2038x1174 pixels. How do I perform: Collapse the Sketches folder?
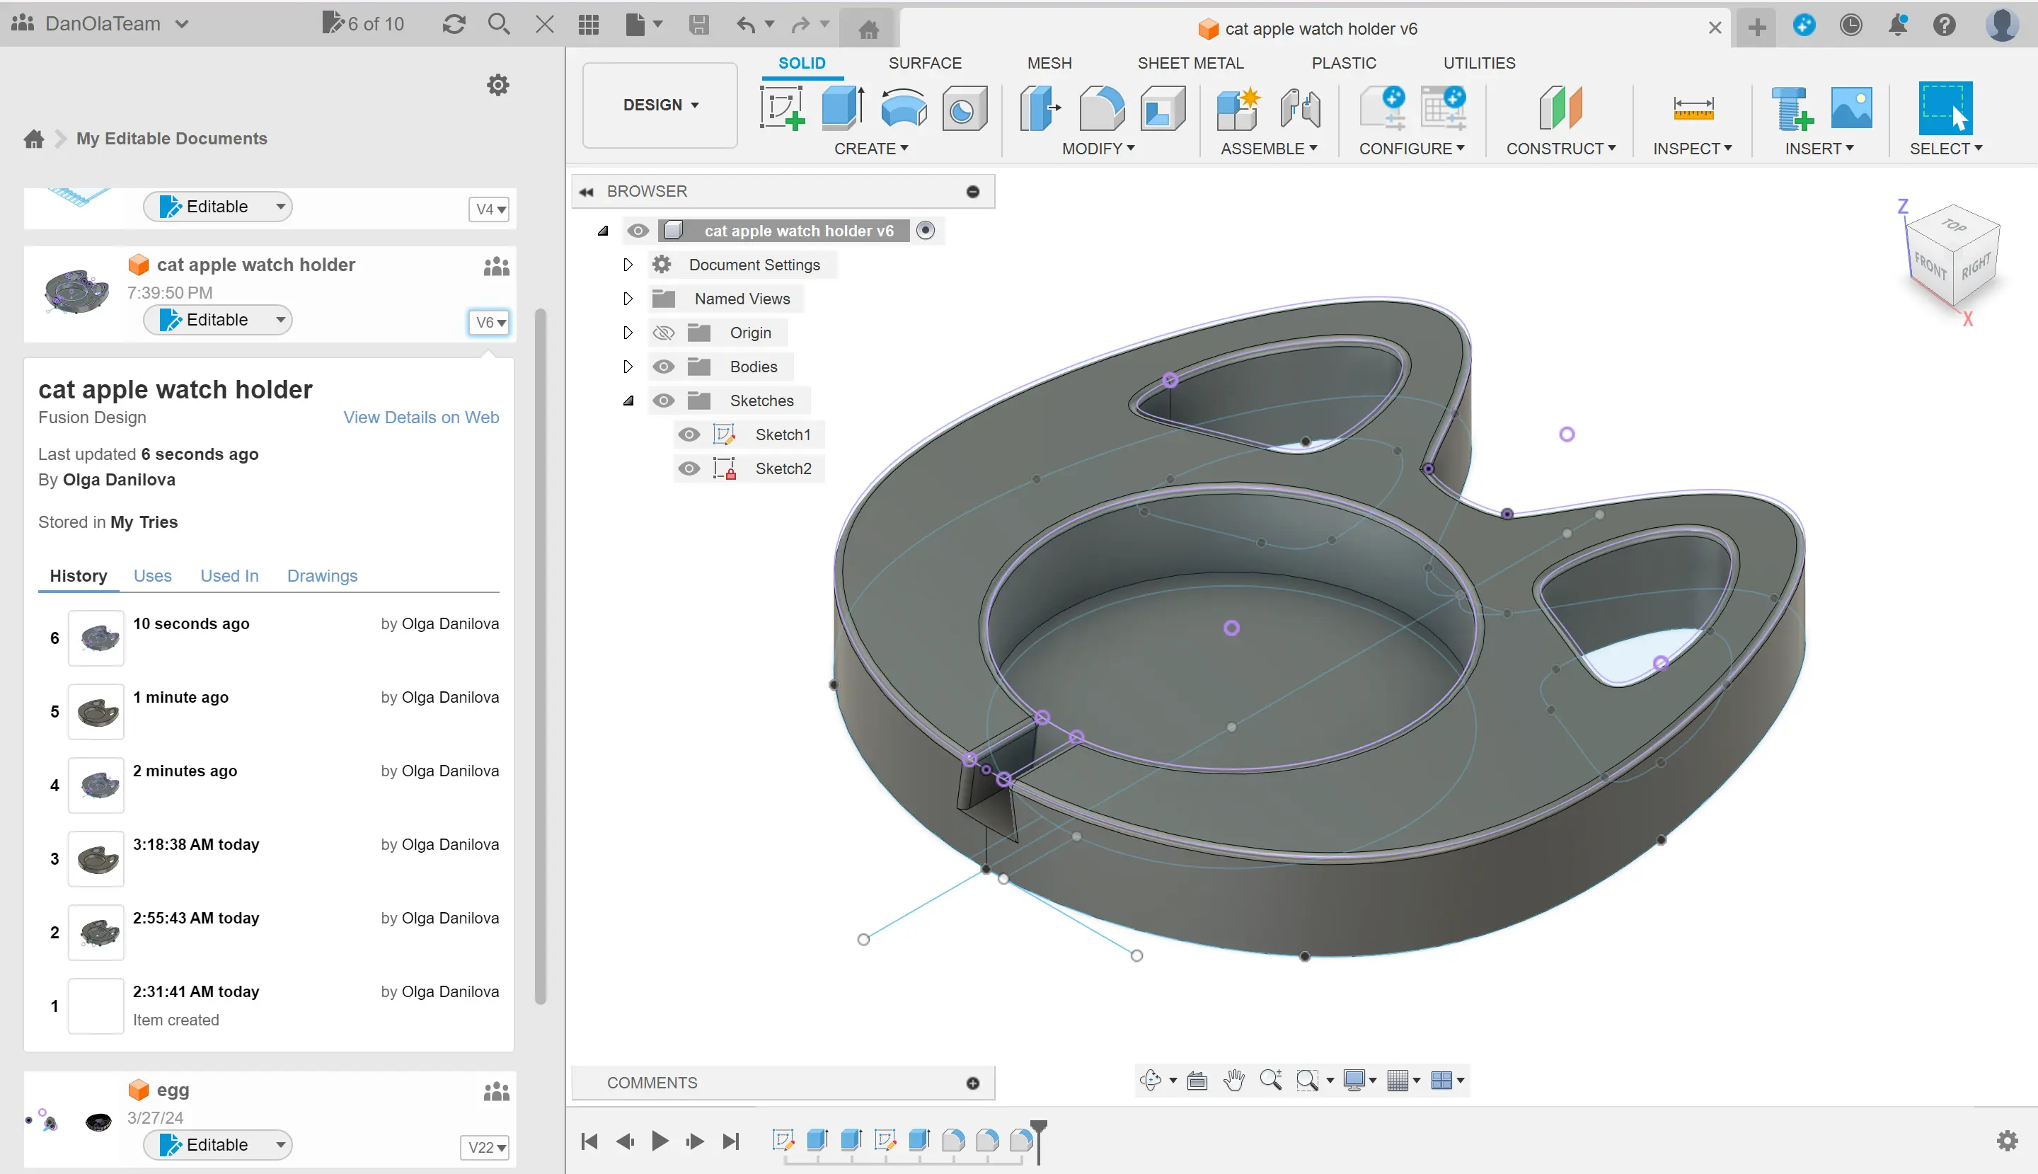pos(627,401)
